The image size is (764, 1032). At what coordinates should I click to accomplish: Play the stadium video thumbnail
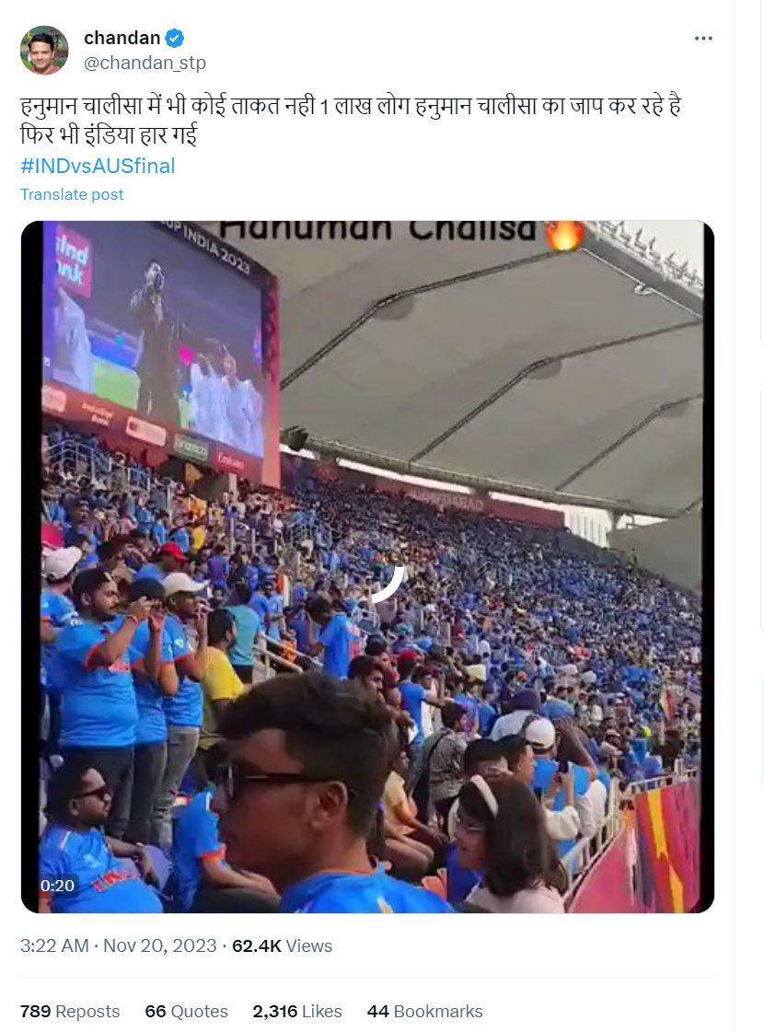point(367,567)
